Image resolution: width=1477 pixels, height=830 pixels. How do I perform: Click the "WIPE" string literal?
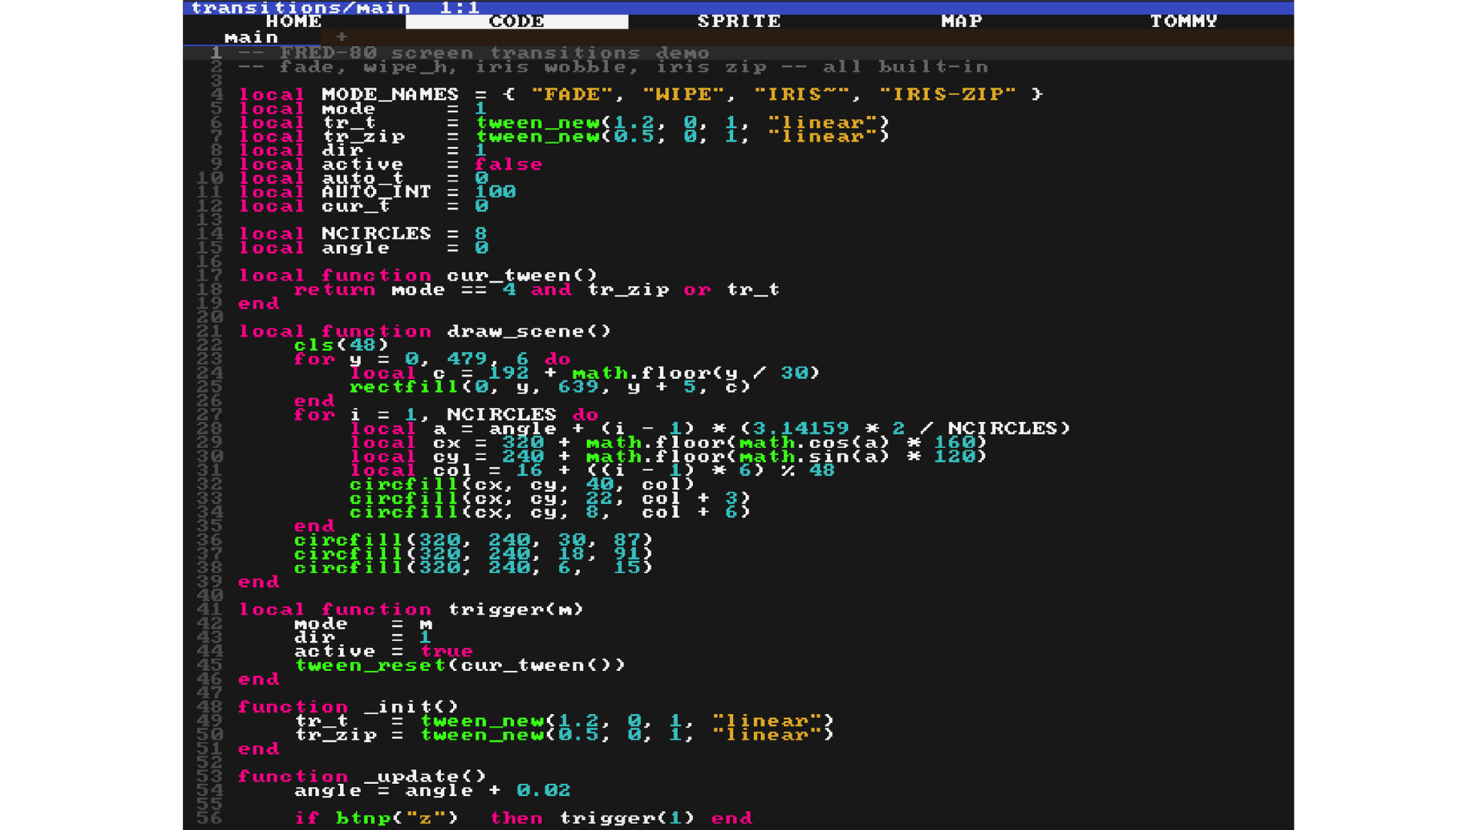tap(682, 95)
